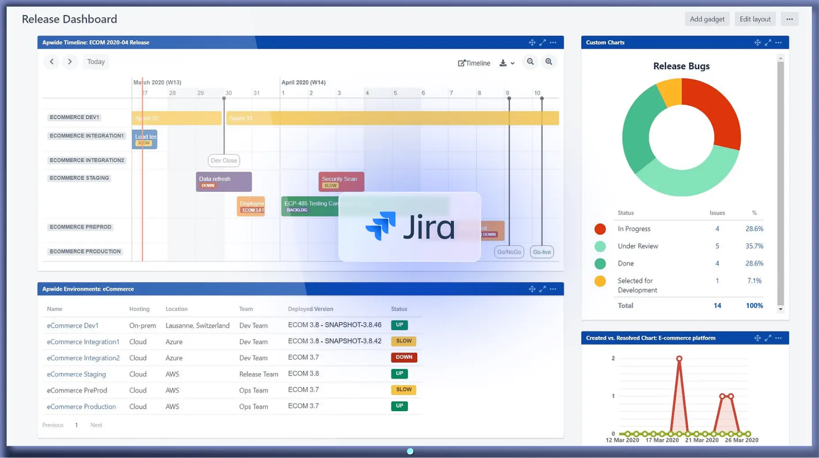Click the Selected for Development yellow swatch
The image size is (819, 458).
[600, 281]
